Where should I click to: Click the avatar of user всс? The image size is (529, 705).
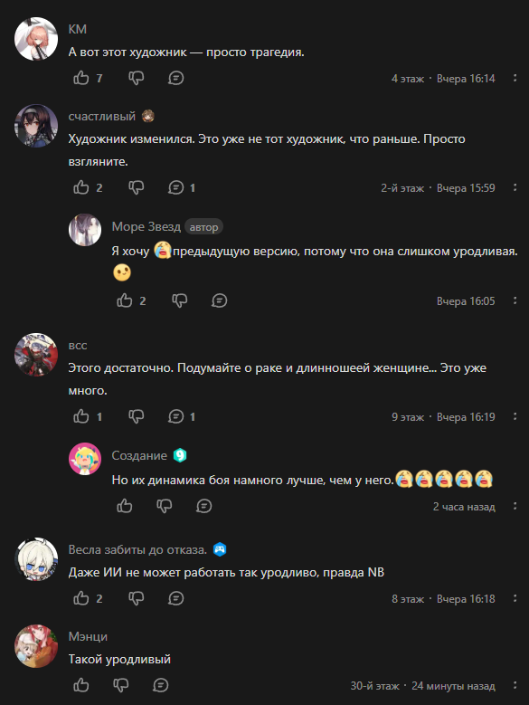coord(36,354)
